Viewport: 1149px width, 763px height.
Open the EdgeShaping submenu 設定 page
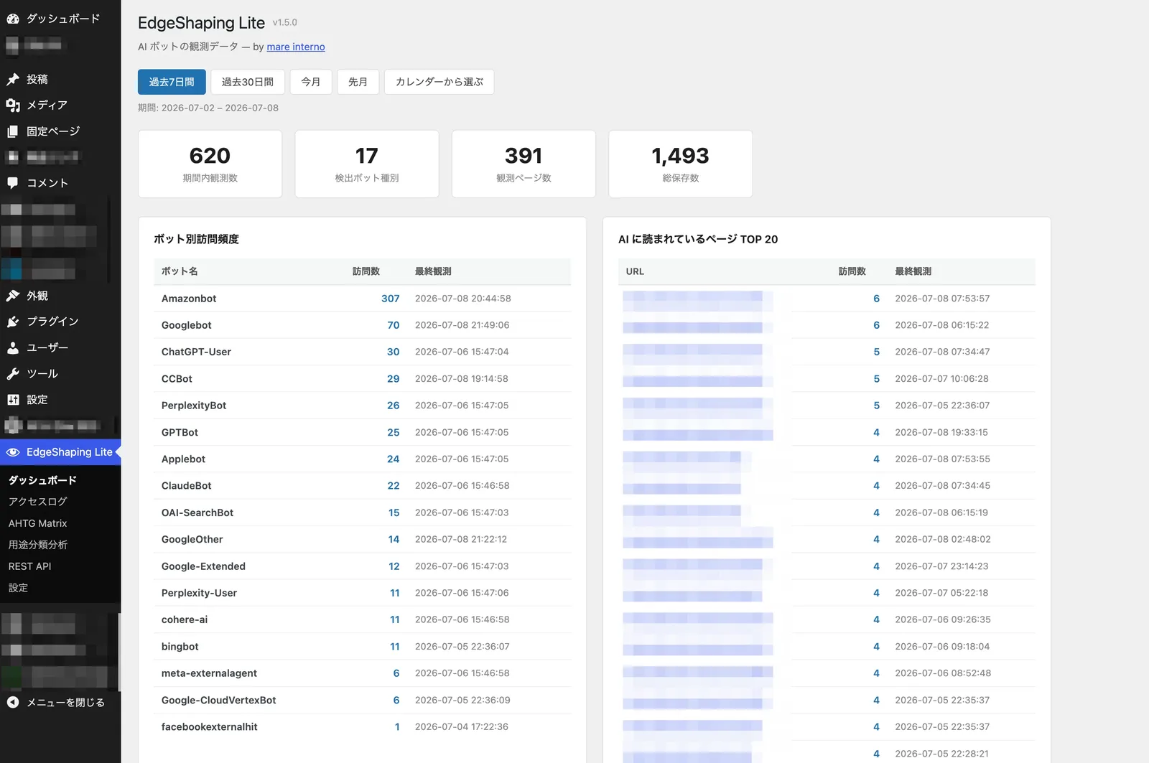click(18, 588)
